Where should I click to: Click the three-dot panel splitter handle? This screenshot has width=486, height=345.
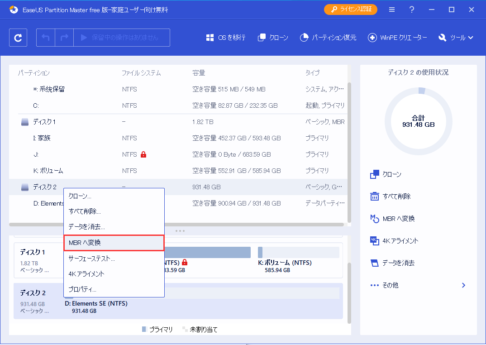click(180, 231)
